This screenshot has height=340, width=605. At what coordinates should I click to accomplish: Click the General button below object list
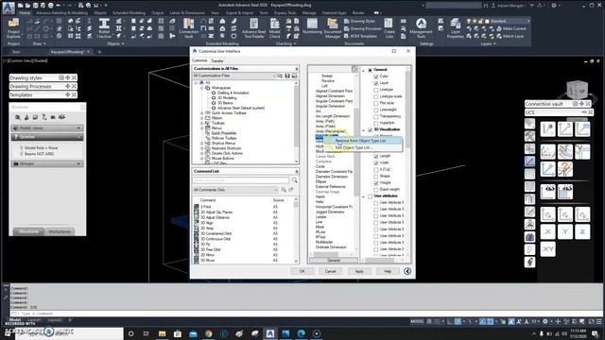[334, 261]
